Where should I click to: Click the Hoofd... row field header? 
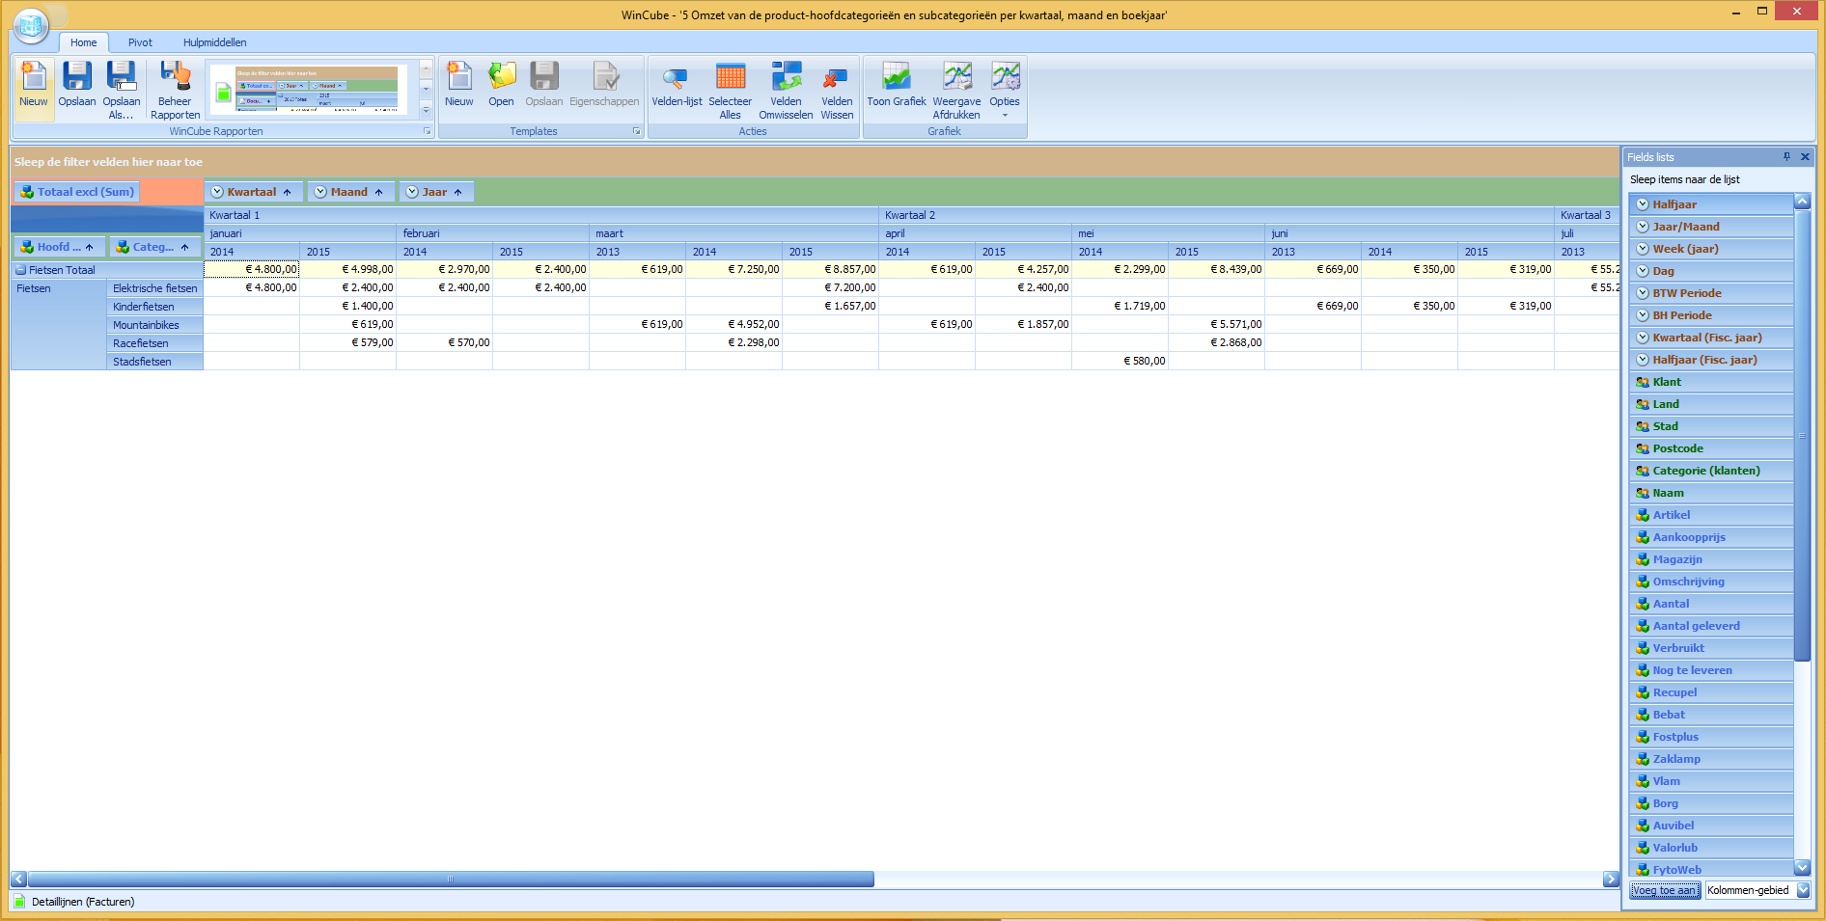(x=58, y=247)
